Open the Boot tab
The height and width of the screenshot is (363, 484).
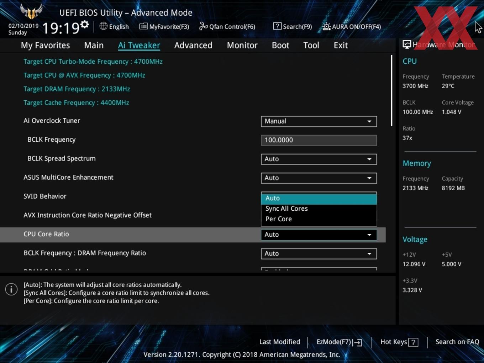[x=280, y=45]
